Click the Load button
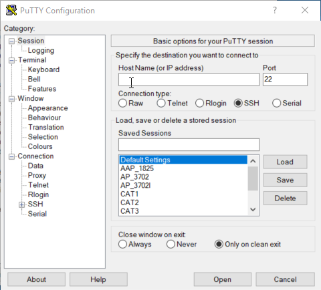This screenshot has height=290, width=321. [285, 162]
